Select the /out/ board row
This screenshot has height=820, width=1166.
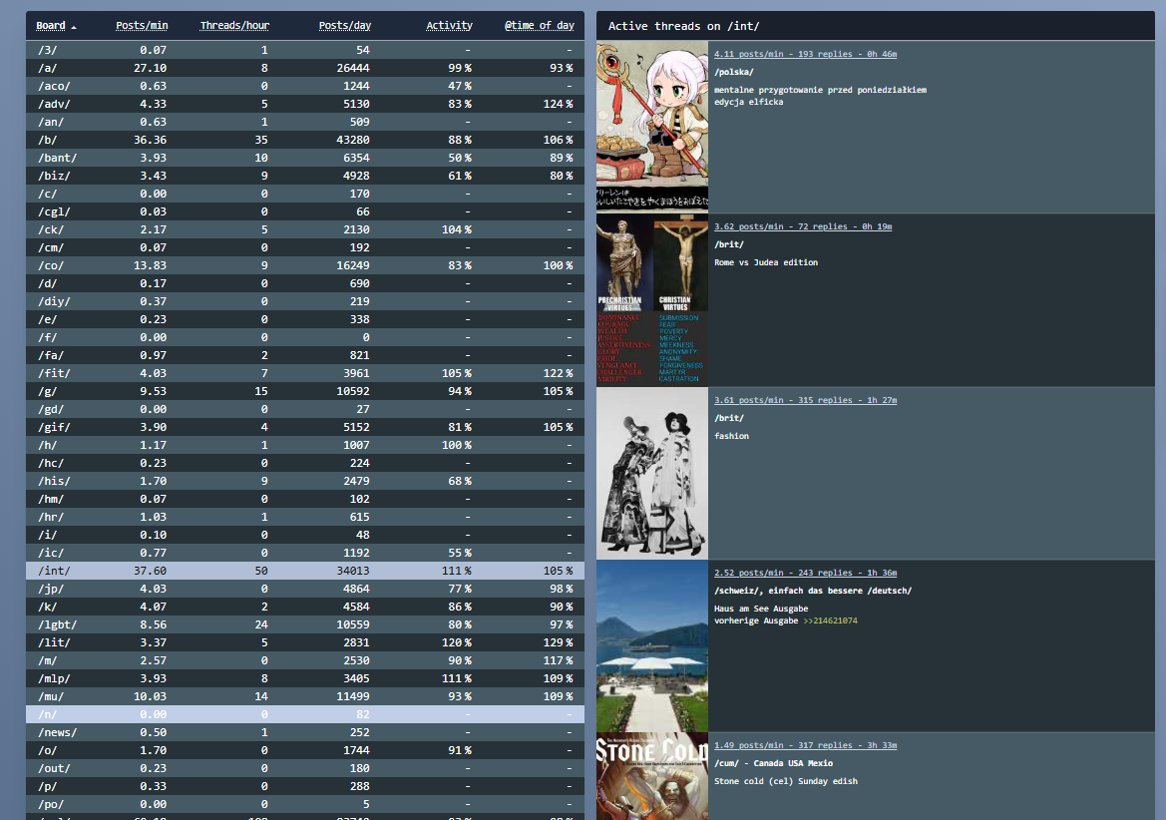[x=305, y=769]
